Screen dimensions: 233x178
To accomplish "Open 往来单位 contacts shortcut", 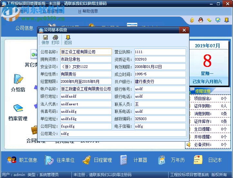I will tap(60, 160).
